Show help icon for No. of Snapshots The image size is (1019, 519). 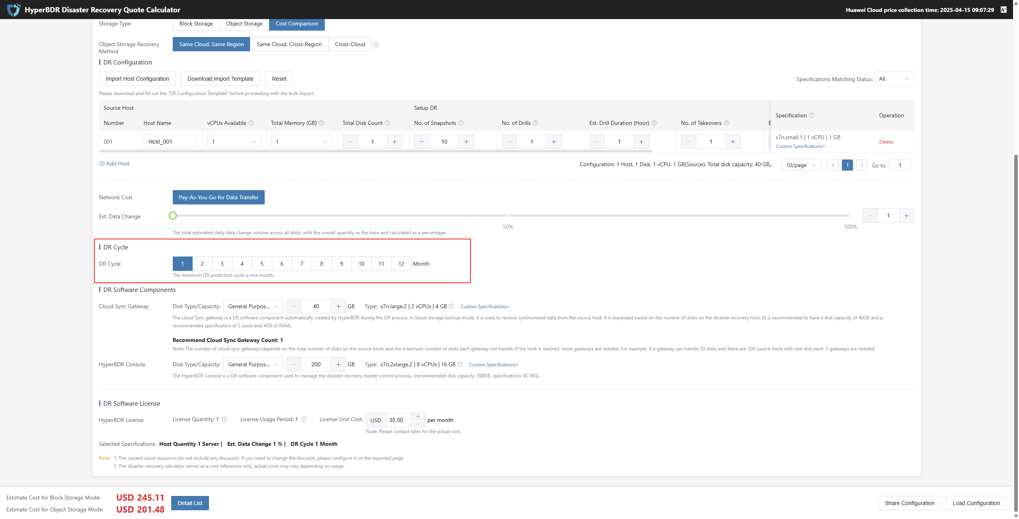(x=461, y=123)
